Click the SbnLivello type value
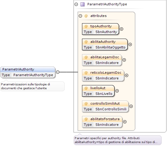The width and height of the screenshot is (167, 146). pyautogui.click(x=104, y=94)
